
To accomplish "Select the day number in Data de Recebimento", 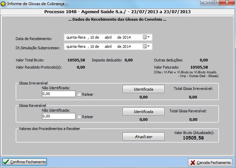I will [x=92, y=37].
